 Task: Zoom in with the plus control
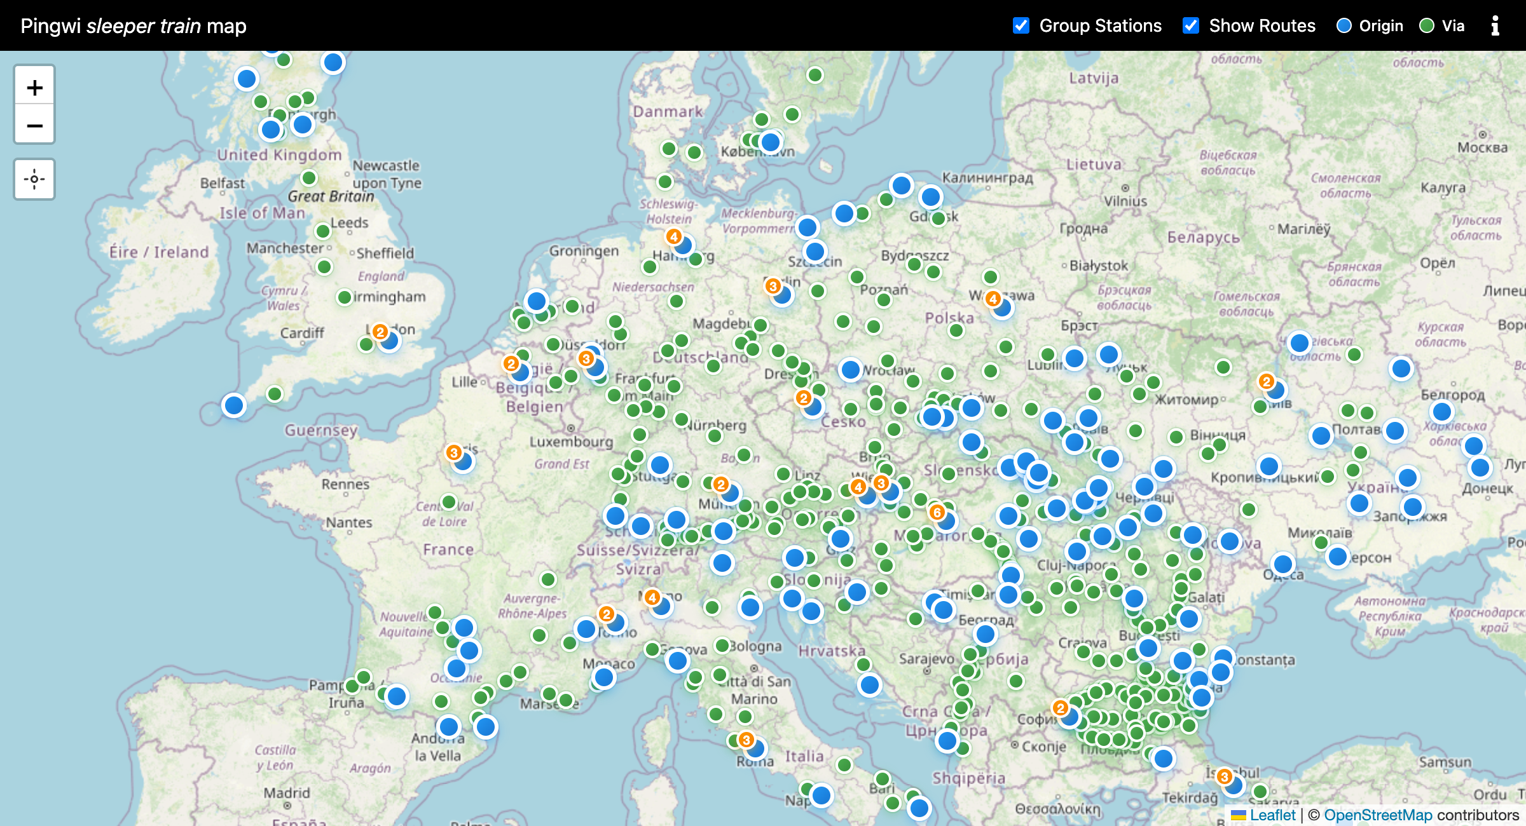pos(34,87)
